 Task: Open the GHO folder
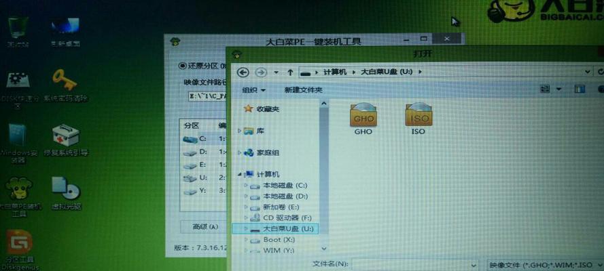pos(363,117)
